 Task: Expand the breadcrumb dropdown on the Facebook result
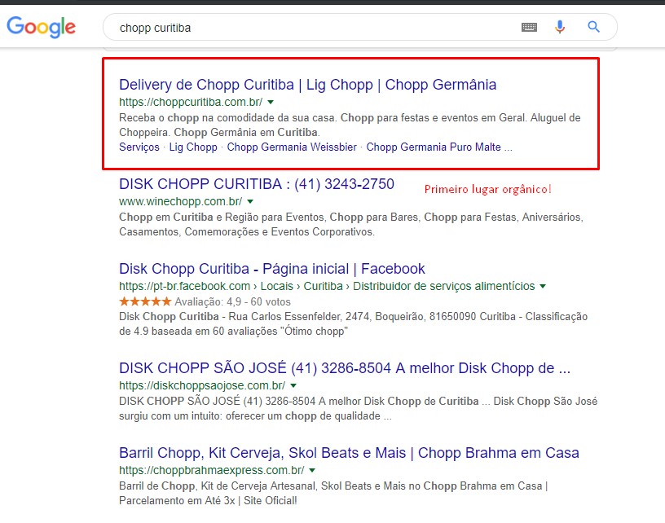click(x=541, y=286)
